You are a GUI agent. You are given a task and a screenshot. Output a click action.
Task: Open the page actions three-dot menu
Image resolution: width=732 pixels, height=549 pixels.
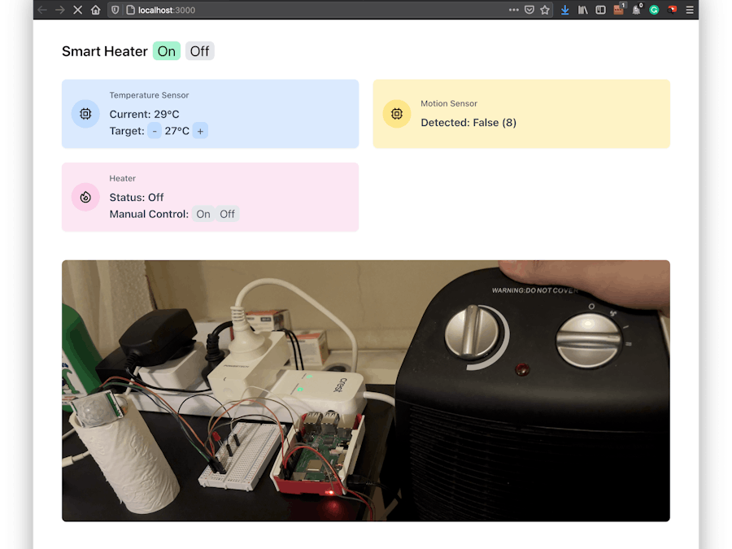click(513, 10)
